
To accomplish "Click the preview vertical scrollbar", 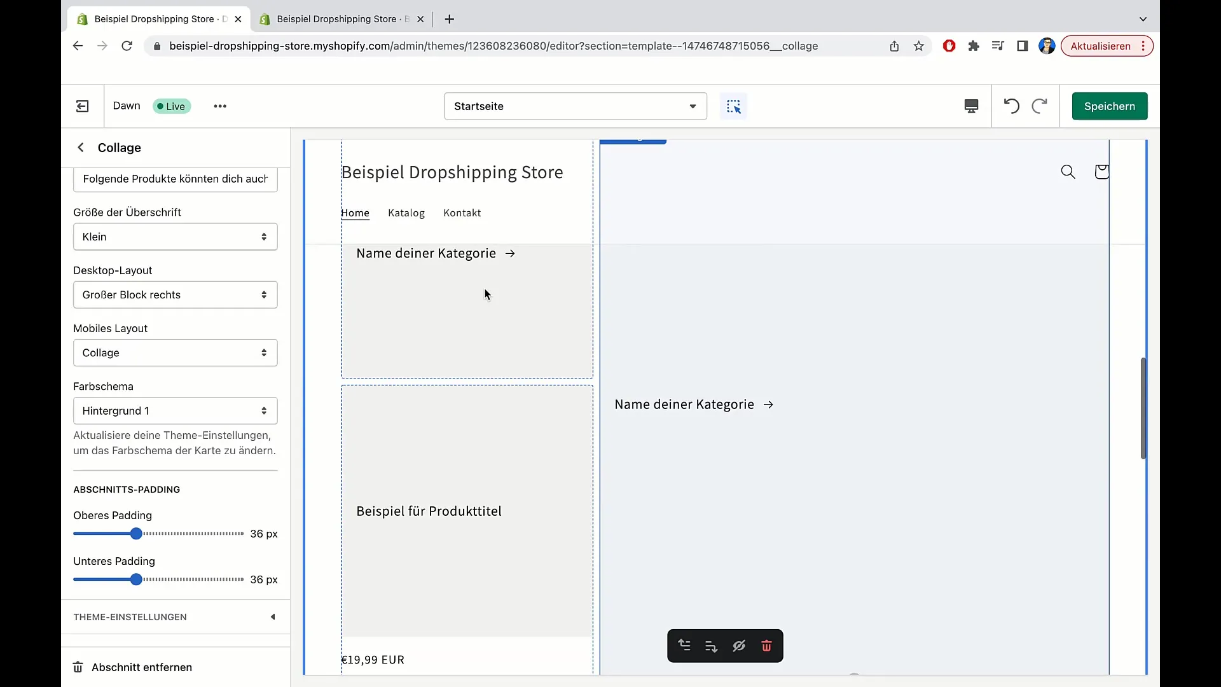I will point(1143,408).
